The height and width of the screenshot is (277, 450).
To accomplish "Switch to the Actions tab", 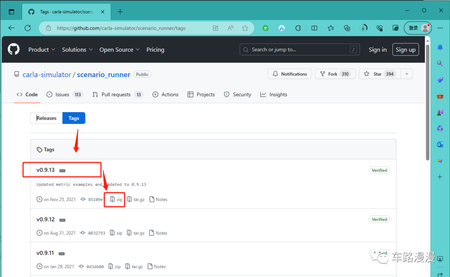I will [165, 95].
